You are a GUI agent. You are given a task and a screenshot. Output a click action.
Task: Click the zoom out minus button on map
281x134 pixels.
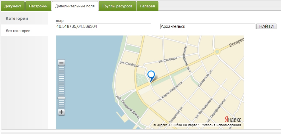coord(61,63)
